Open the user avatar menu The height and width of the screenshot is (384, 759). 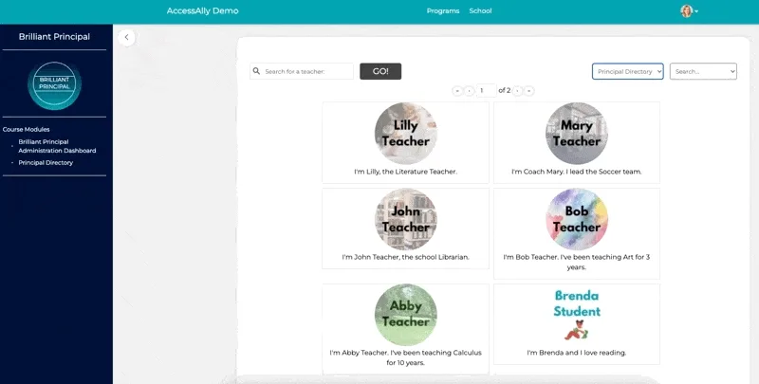[x=689, y=11]
